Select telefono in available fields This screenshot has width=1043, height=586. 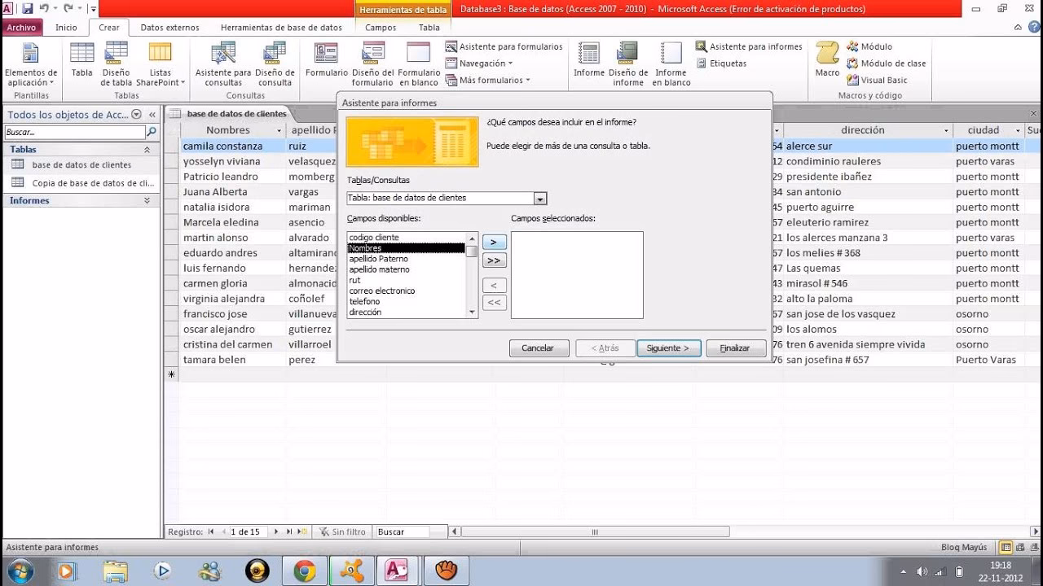(x=406, y=301)
